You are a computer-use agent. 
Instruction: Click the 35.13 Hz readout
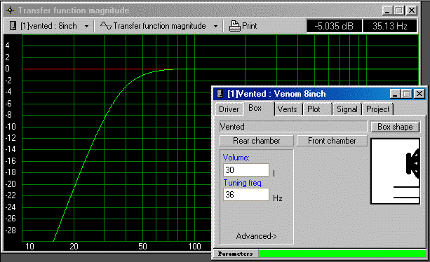[390, 26]
